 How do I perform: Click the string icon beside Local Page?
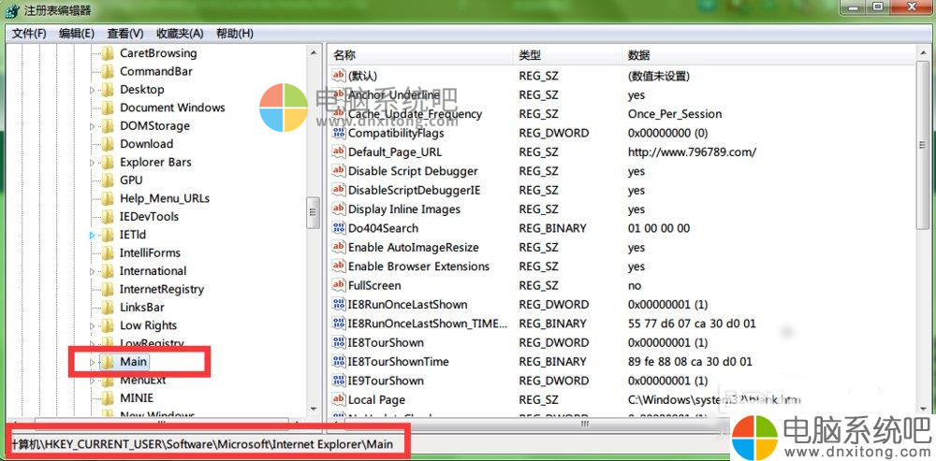tap(339, 399)
